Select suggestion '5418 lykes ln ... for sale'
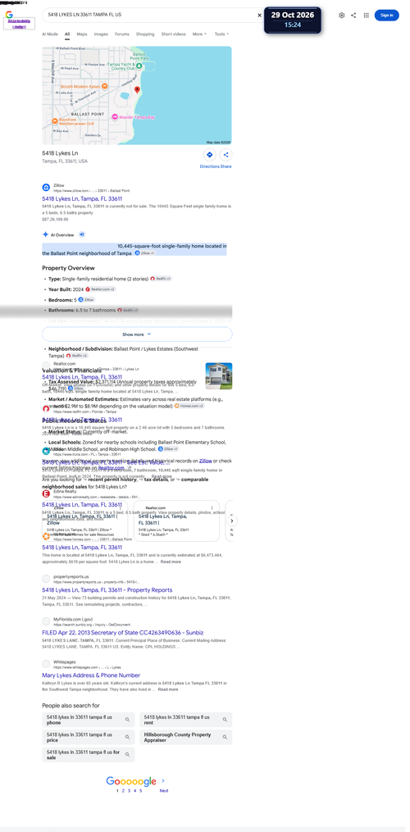This screenshot has width=410, height=832. click(x=89, y=754)
